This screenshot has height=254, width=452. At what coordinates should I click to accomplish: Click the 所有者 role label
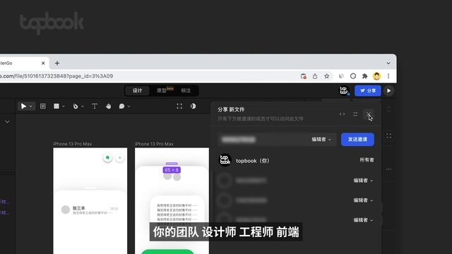click(367, 160)
